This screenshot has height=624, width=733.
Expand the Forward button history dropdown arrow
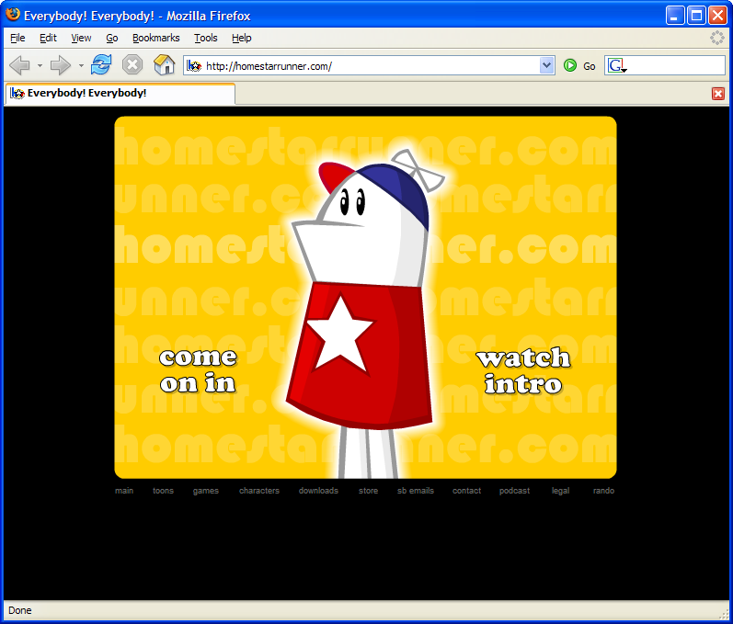point(81,66)
